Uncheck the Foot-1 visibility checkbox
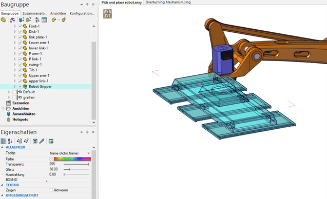 click(x=20, y=26)
